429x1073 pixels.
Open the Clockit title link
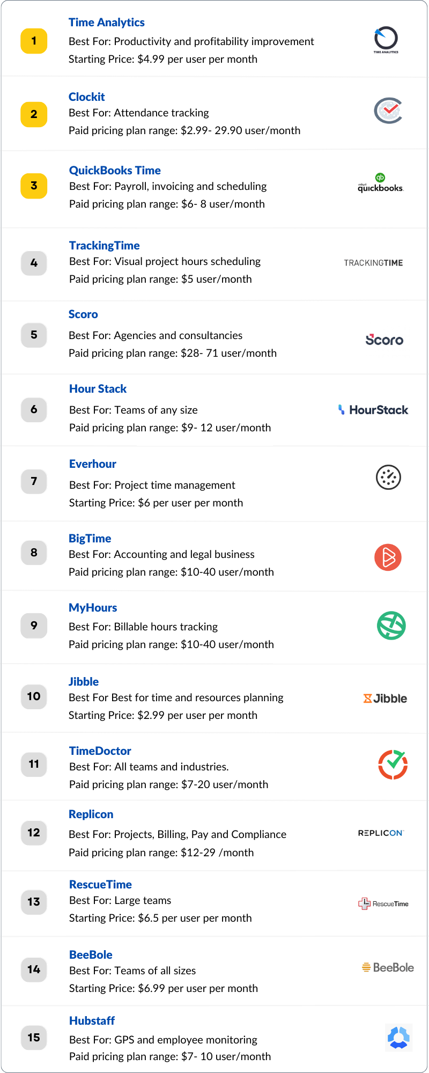(x=87, y=97)
